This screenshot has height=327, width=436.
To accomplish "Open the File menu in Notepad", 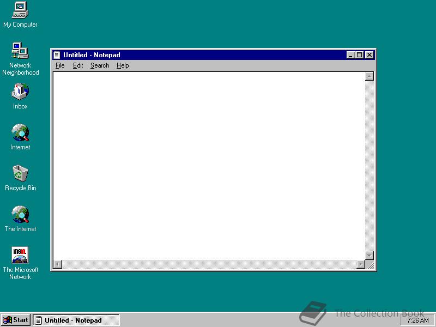I will (x=60, y=65).
